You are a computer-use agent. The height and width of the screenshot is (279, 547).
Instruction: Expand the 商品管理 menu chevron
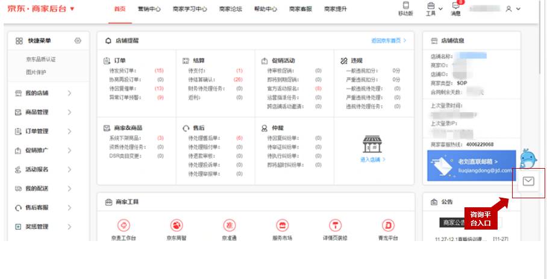(x=69, y=112)
